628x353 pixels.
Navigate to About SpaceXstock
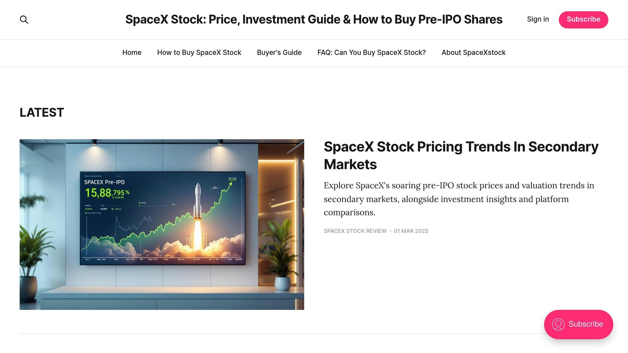pos(473,52)
